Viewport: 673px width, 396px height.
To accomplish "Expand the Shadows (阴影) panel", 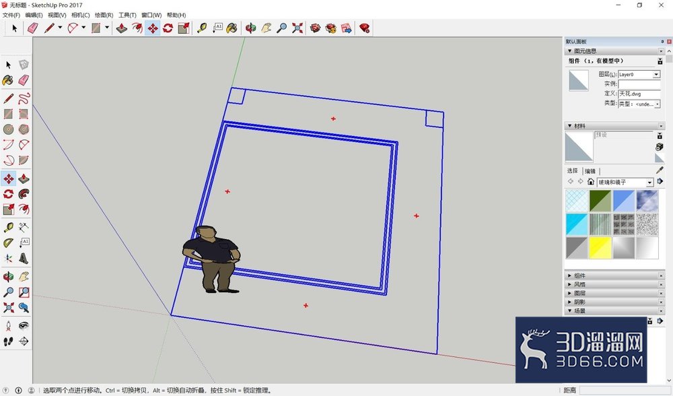I will pyautogui.click(x=569, y=302).
